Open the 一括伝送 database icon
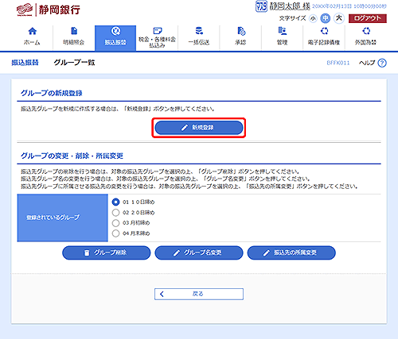 tap(199, 31)
